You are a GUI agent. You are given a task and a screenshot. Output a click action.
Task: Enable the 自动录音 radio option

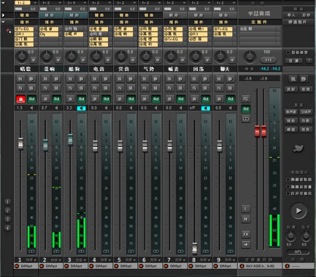[x=288, y=52]
